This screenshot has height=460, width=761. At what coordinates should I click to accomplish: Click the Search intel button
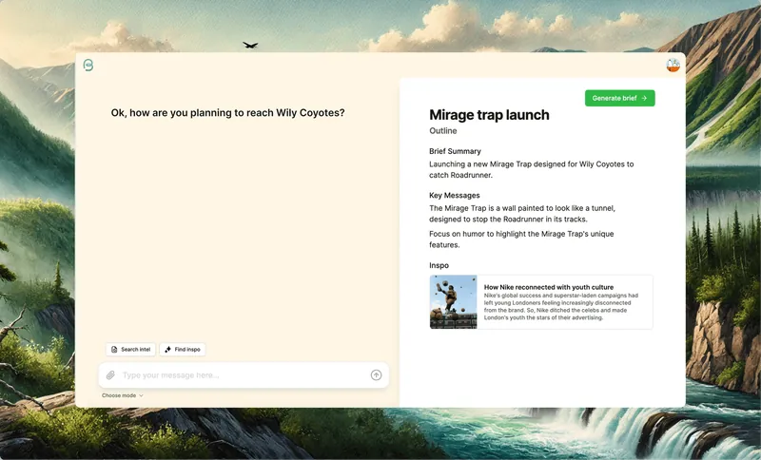130,350
